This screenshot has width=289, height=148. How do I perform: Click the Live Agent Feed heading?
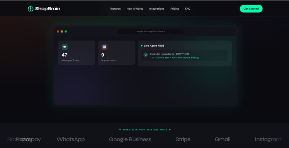click(154, 46)
